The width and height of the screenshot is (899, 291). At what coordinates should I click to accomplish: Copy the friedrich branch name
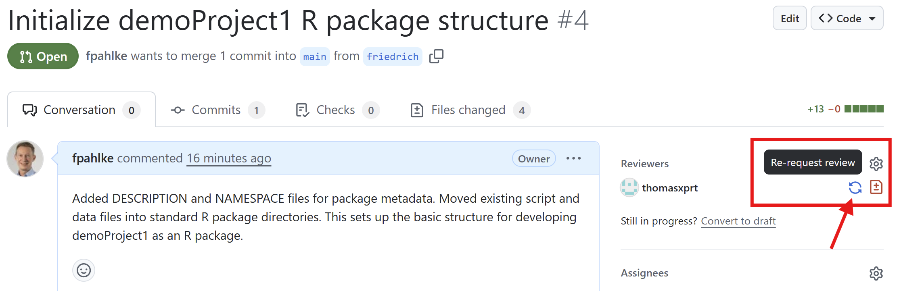(436, 56)
